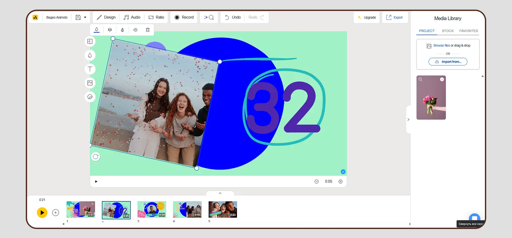Viewport: 512px width, 238px height.
Task: Play the scene preview below the canvas
Action: (x=96, y=181)
